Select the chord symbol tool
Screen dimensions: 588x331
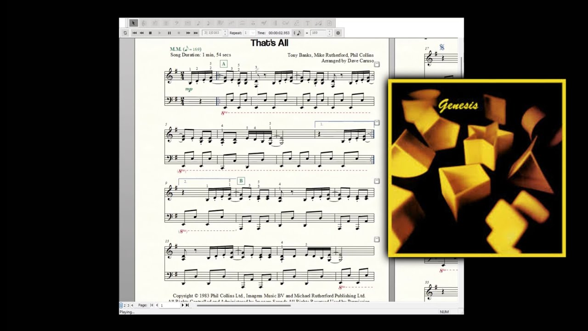tap(285, 23)
